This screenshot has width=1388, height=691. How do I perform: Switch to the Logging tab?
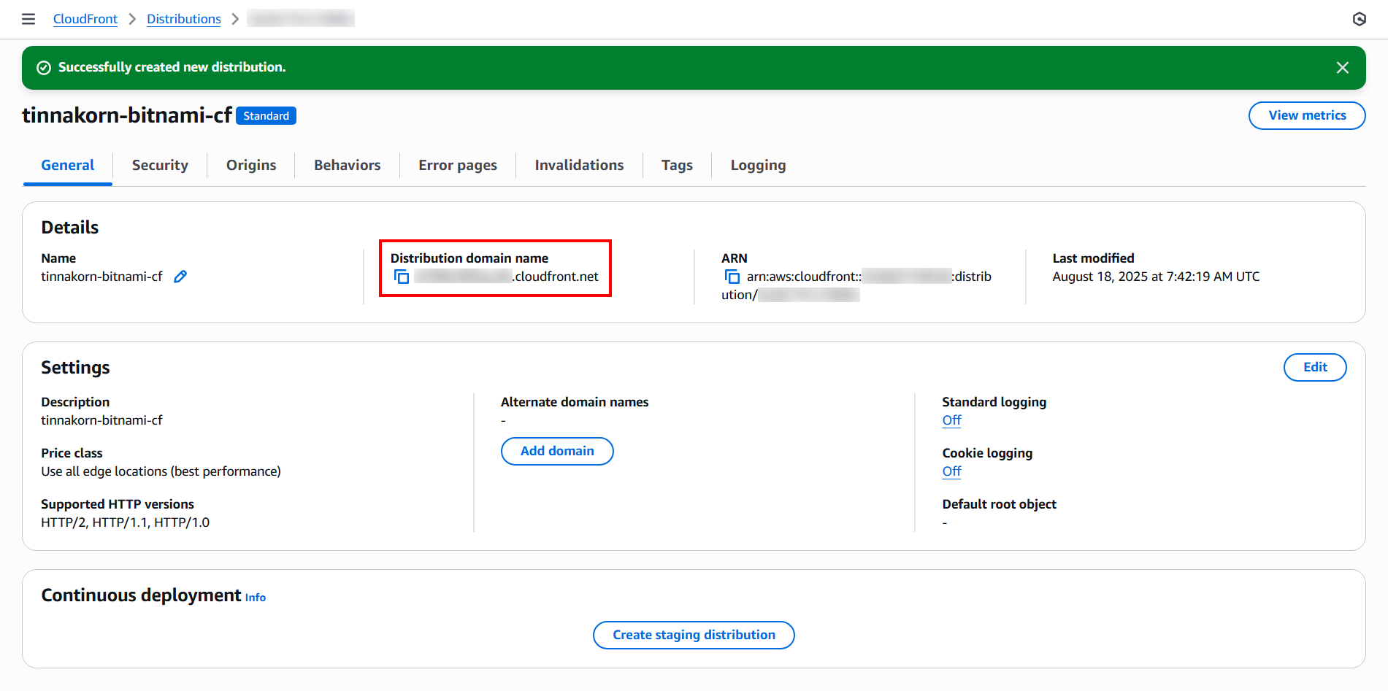[x=758, y=166]
